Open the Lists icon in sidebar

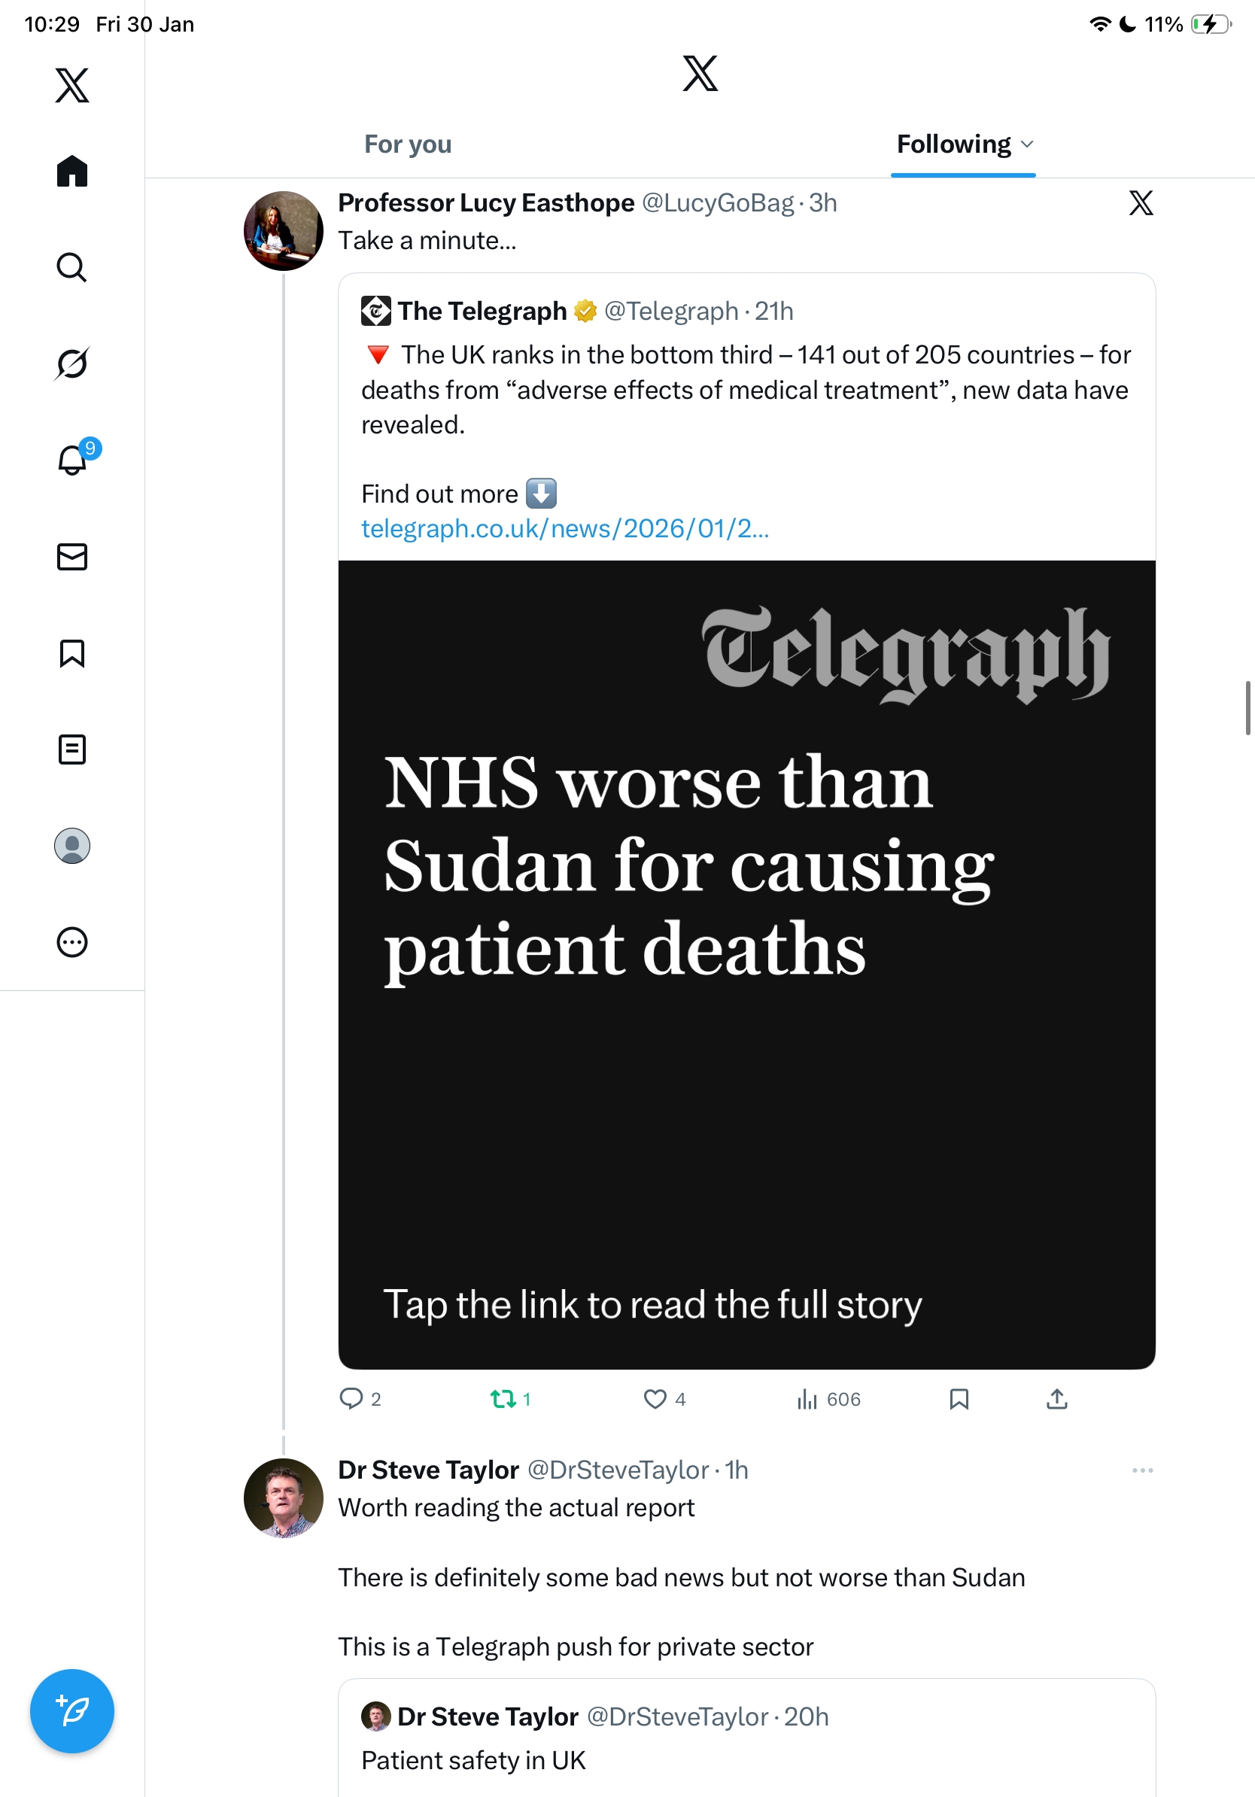pyautogui.click(x=72, y=749)
